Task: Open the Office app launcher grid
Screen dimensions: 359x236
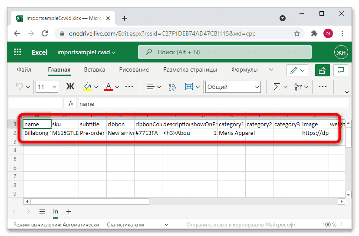Action: (x=18, y=52)
